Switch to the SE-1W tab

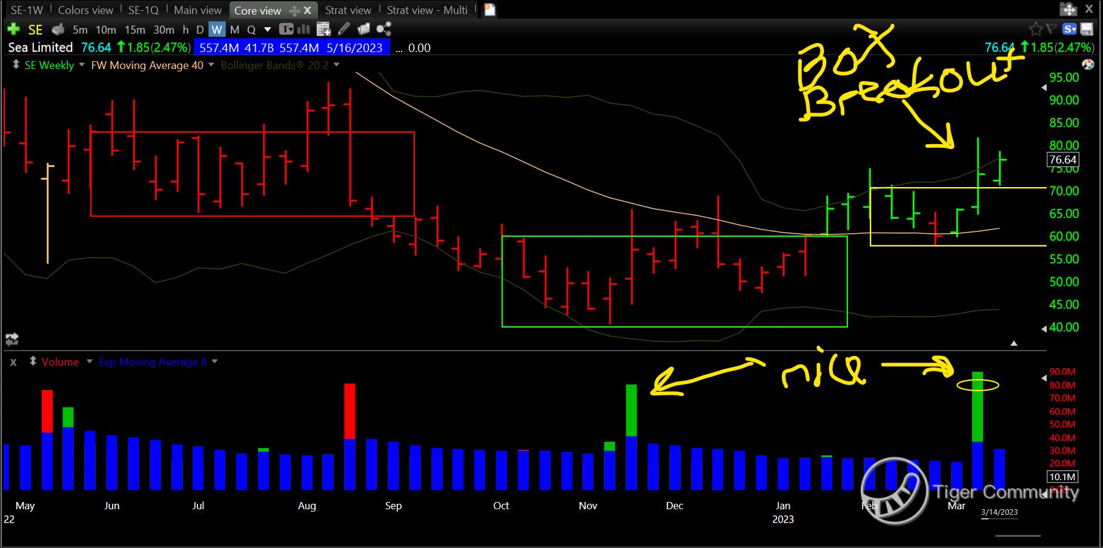(27, 10)
